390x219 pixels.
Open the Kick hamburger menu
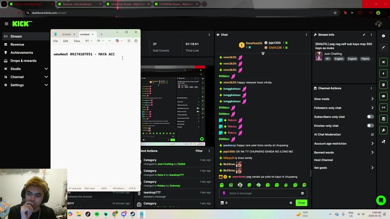(6, 24)
